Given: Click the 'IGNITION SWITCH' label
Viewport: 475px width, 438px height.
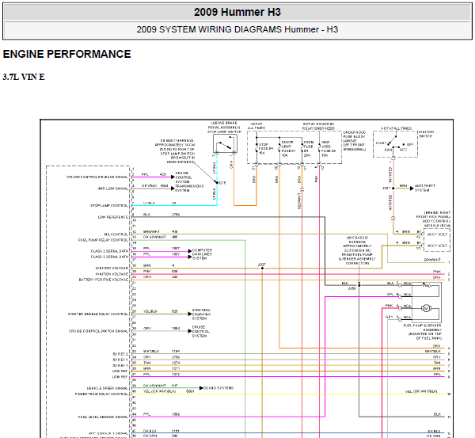Looking at the screenshot, I should pos(427,135).
